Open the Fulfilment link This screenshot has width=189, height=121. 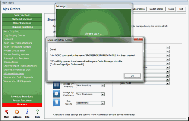pos(8,39)
